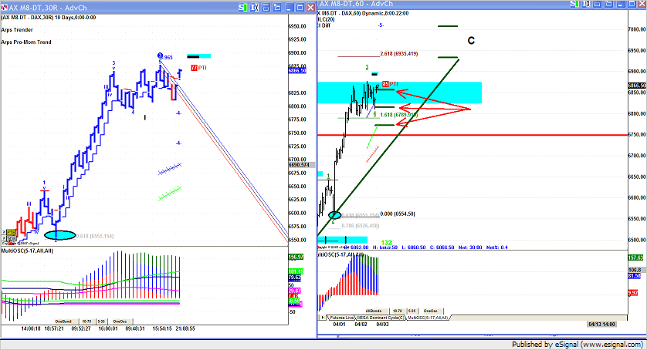Click the cyan ellipse marker on the right chart low
The image size is (647, 350).
334,215
